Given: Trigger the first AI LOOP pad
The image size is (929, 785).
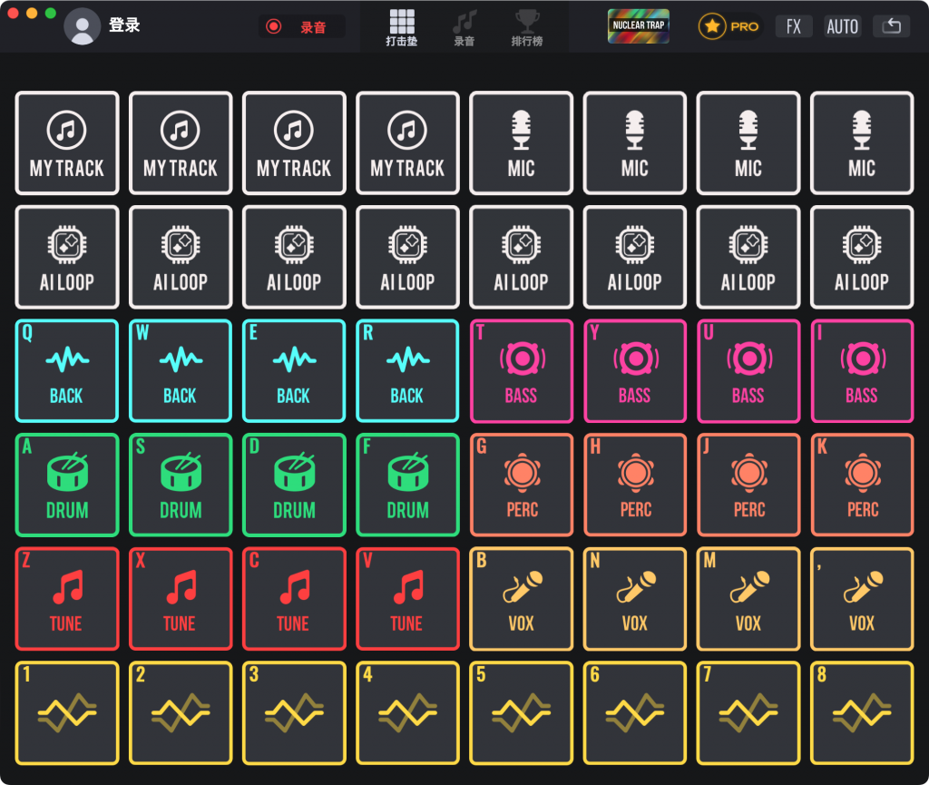Looking at the screenshot, I should click(67, 257).
